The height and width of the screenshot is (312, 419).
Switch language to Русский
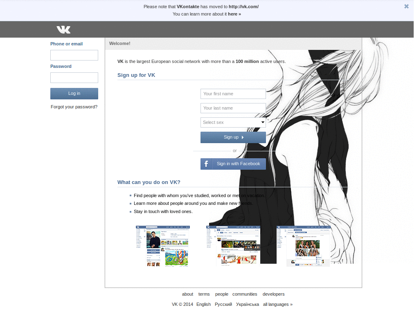(223, 304)
